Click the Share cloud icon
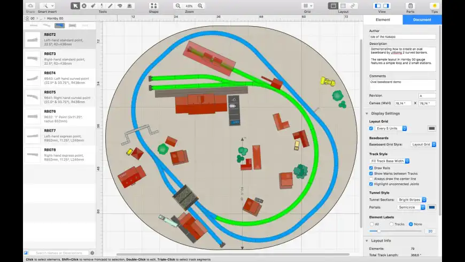Image resolution: width=465 pixels, height=262 pixels. coord(30,6)
